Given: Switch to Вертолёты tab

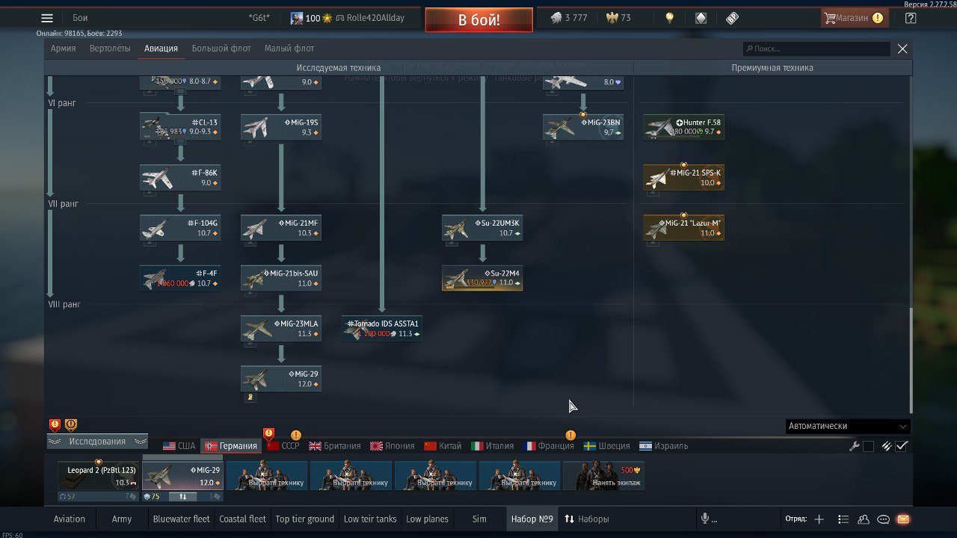Looking at the screenshot, I should pyautogui.click(x=110, y=49).
